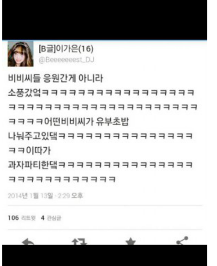This screenshot has height=266, width=217.
Task: Tap the reply arrow icon
Action: 28,242
